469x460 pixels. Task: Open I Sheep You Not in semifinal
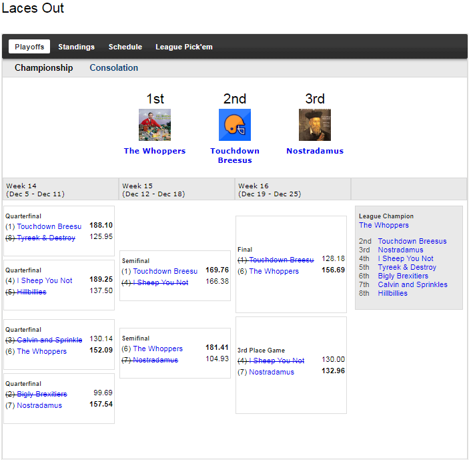(161, 282)
